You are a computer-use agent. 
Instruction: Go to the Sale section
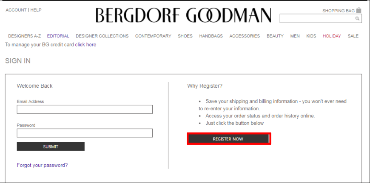(353, 36)
